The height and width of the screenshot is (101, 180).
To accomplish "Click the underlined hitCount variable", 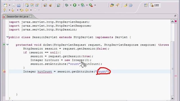I will point(45,72).
